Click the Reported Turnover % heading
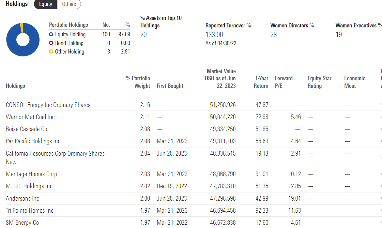The height and width of the screenshot is (228, 382). 228,25
